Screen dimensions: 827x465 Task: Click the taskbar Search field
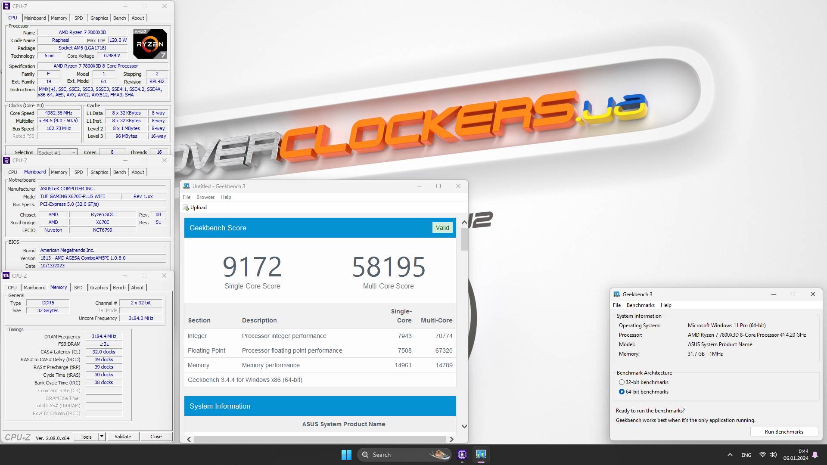pyautogui.click(x=404, y=455)
